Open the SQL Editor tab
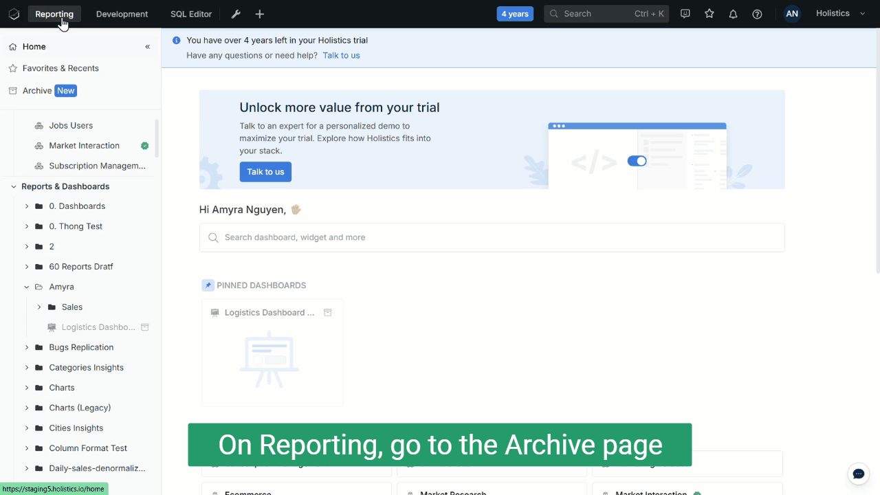The image size is (880, 495). tap(191, 14)
